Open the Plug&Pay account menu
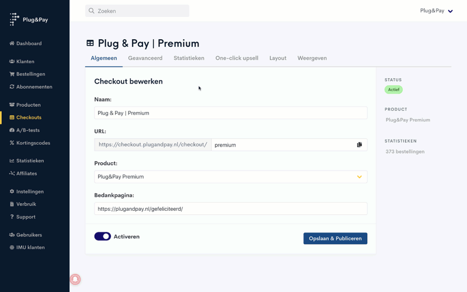The width and height of the screenshot is (467, 292). click(437, 11)
